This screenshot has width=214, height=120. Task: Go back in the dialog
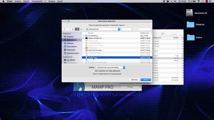(x=65, y=29)
